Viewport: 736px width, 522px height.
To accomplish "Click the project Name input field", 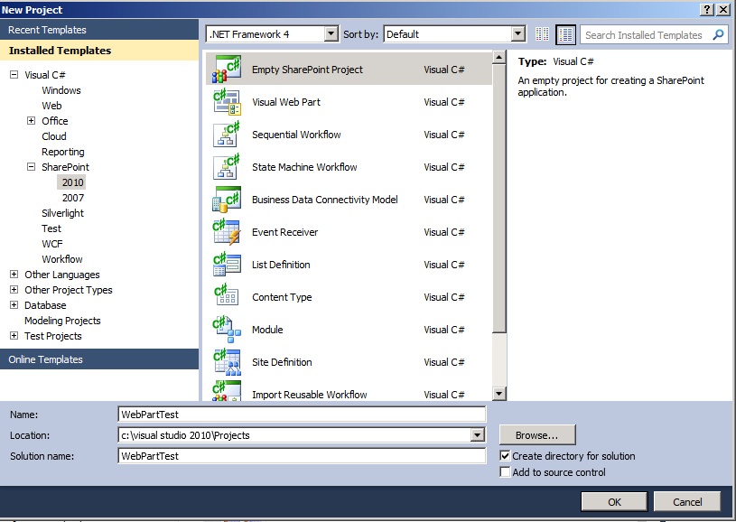I will coord(302,415).
